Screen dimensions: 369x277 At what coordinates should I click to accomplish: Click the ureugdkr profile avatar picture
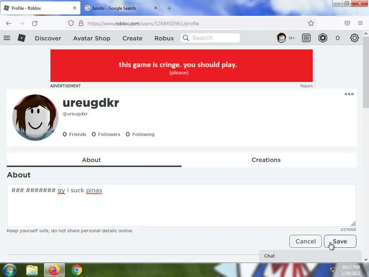[x=35, y=118]
